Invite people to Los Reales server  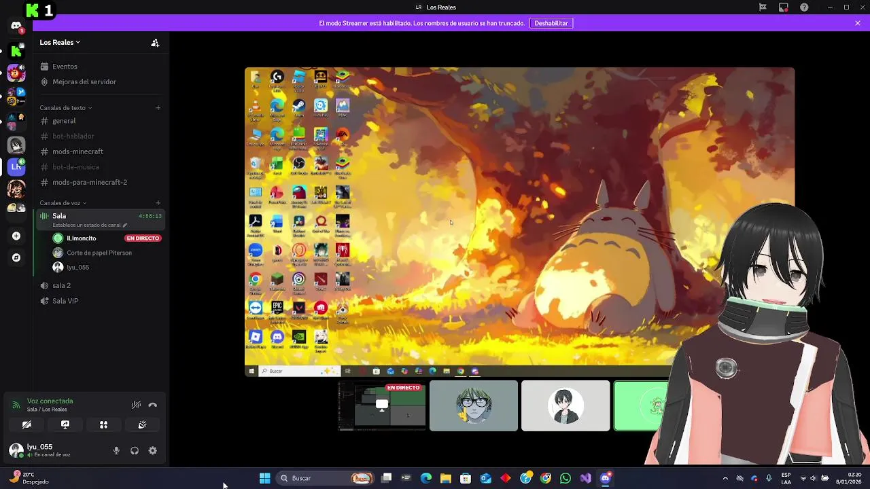[155, 42]
